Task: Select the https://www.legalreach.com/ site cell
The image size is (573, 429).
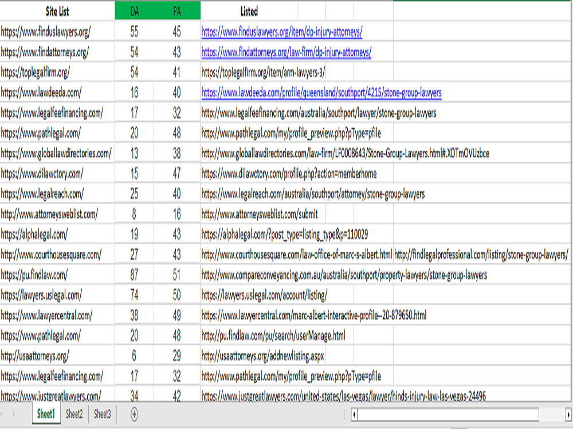Action: (57, 194)
